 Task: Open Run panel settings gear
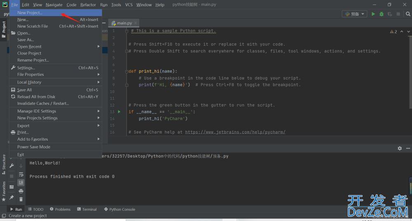pyautogui.click(x=400, y=148)
